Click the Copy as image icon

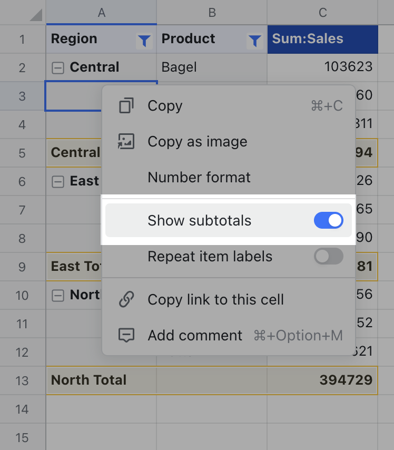[x=126, y=141]
